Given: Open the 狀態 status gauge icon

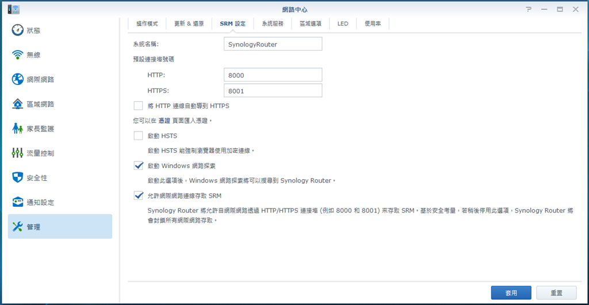Looking at the screenshot, I should pyautogui.click(x=17, y=30).
